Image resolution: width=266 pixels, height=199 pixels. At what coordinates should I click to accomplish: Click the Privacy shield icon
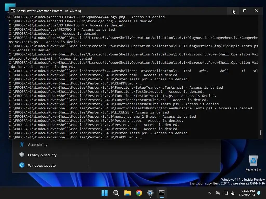click(22, 155)
